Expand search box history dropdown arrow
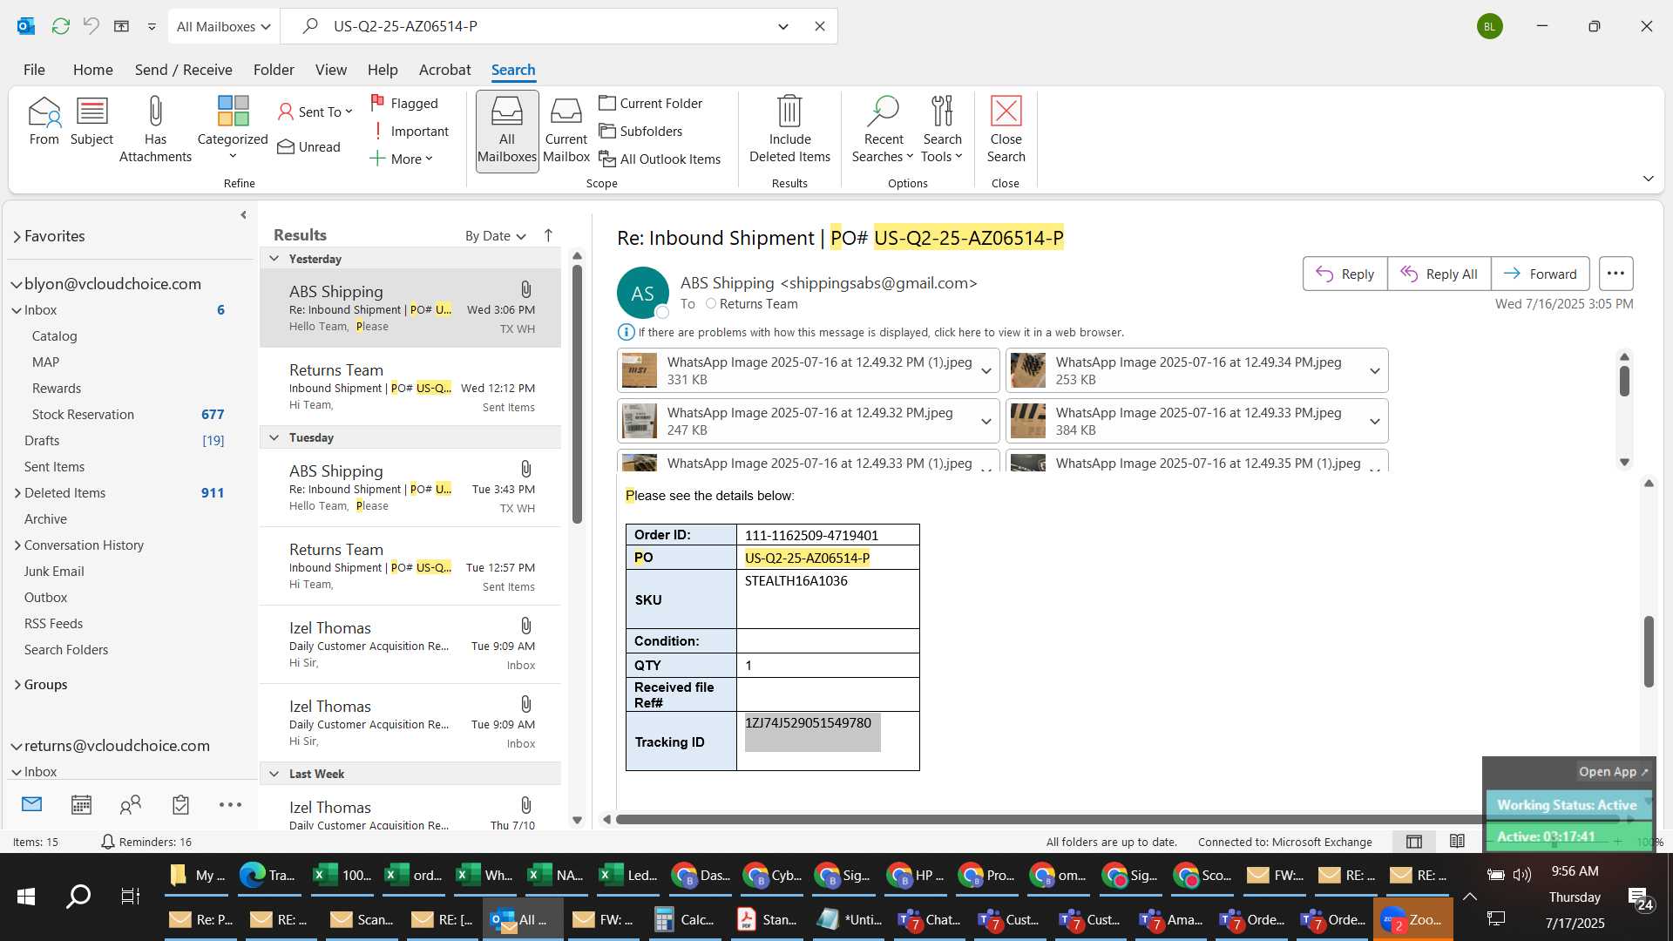 point(782,26)
